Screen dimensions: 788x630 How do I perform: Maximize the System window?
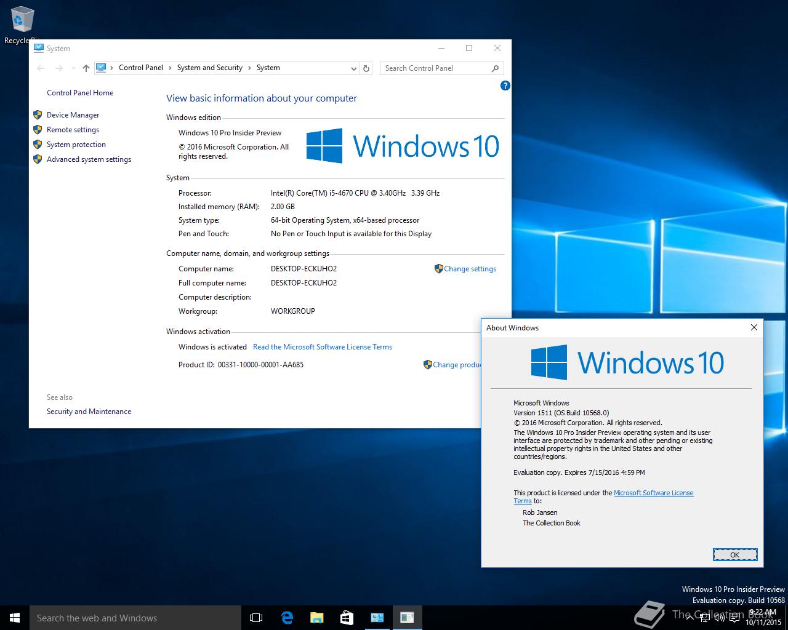(469, 48)
